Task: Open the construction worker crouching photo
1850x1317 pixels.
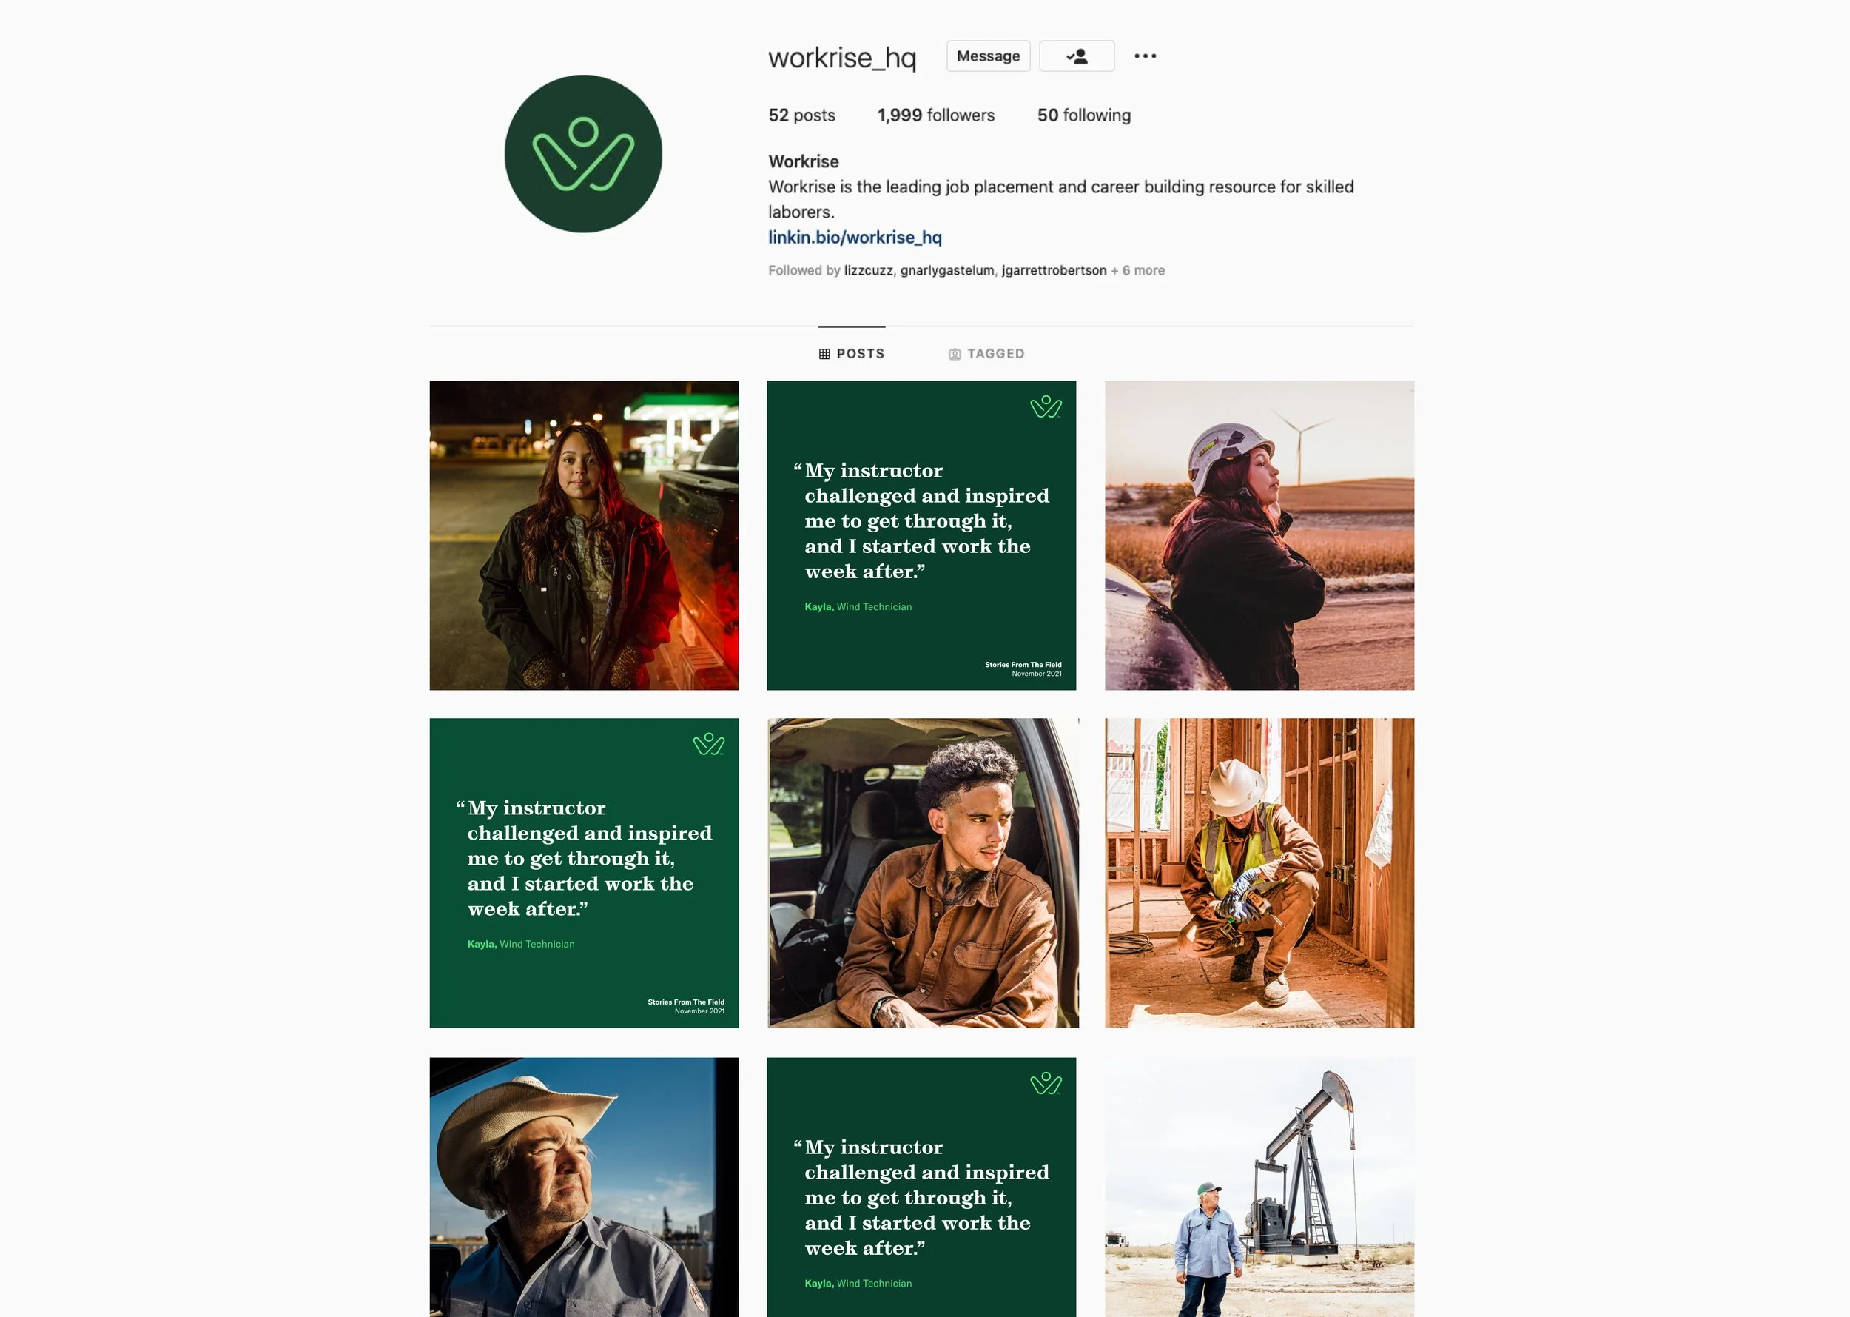Action: point(1259,873)
